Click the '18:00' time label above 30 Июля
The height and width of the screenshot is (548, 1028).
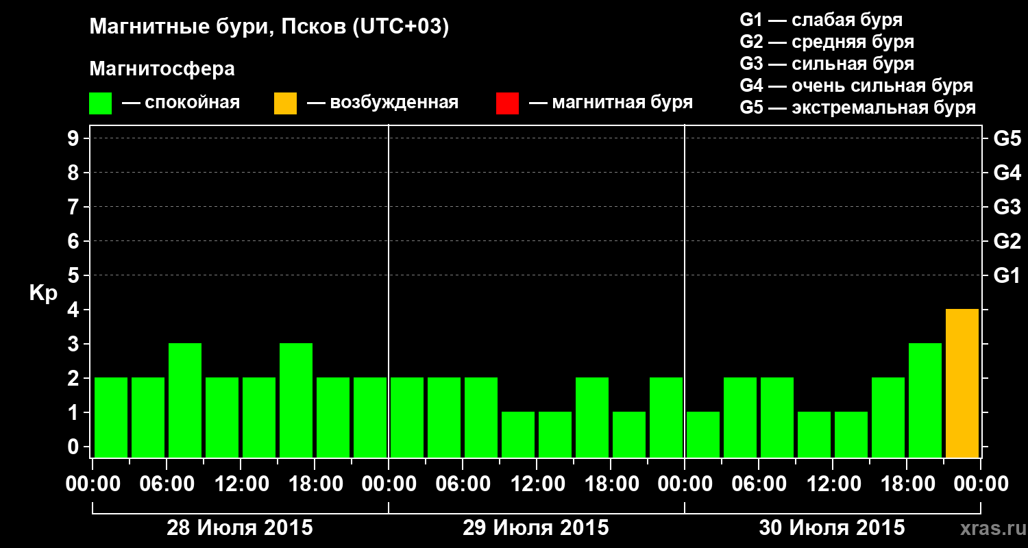(x=907, y=484)
